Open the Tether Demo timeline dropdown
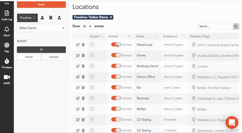Viewport: 242px width, 133px height. click(41, 28)
